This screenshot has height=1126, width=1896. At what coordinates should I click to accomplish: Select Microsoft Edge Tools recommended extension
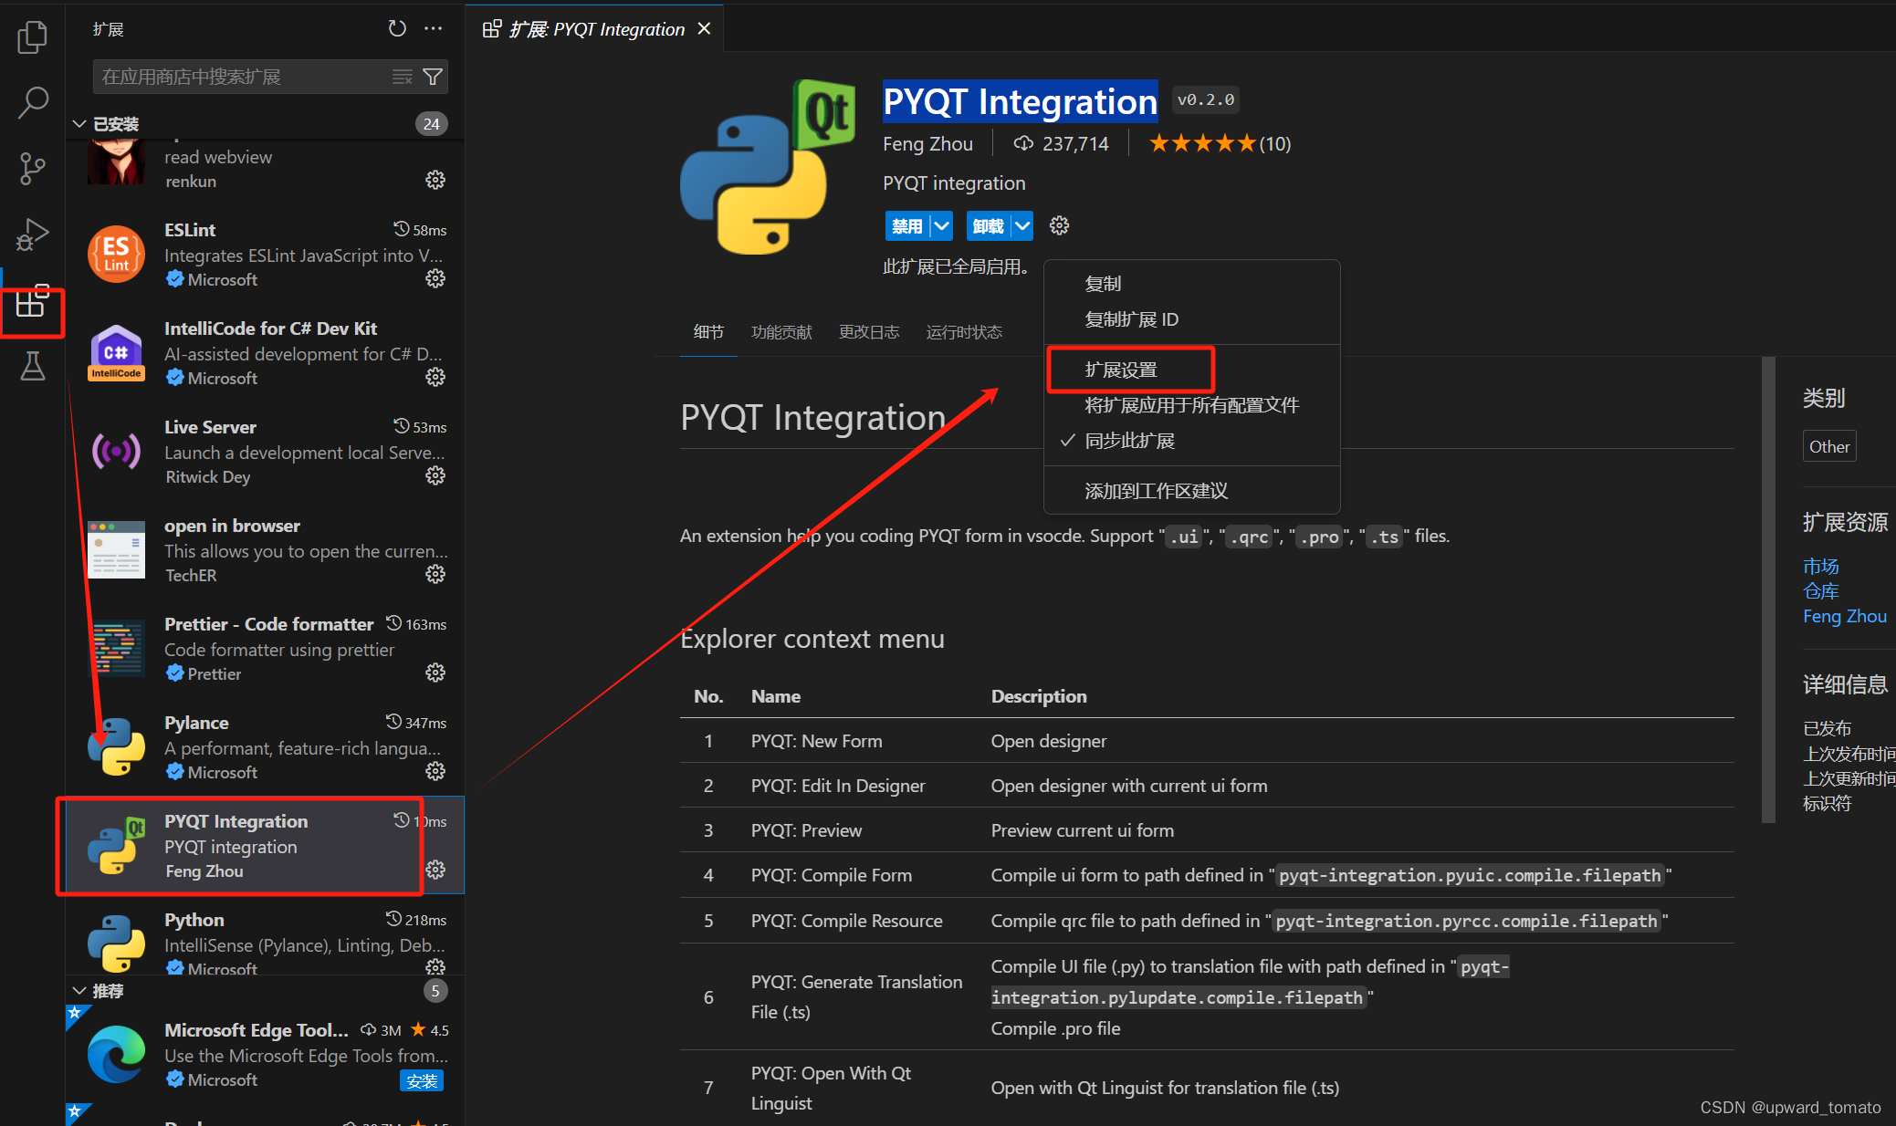tap(266, 1054)
